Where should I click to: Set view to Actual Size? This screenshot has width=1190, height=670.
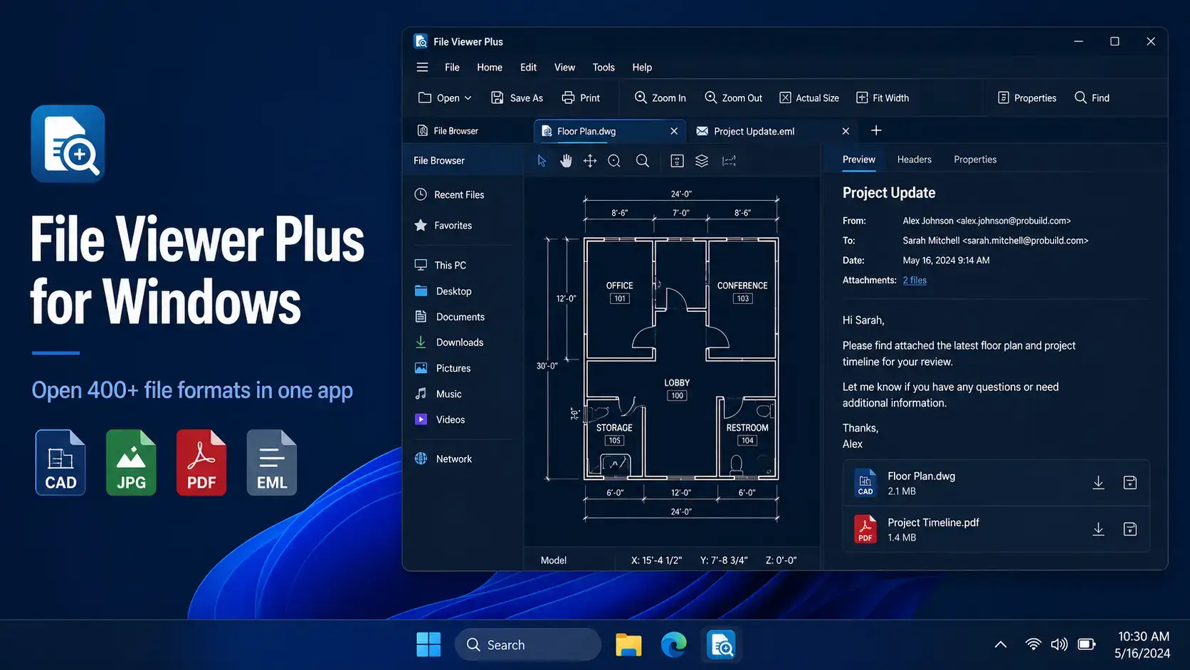[809, 98]
